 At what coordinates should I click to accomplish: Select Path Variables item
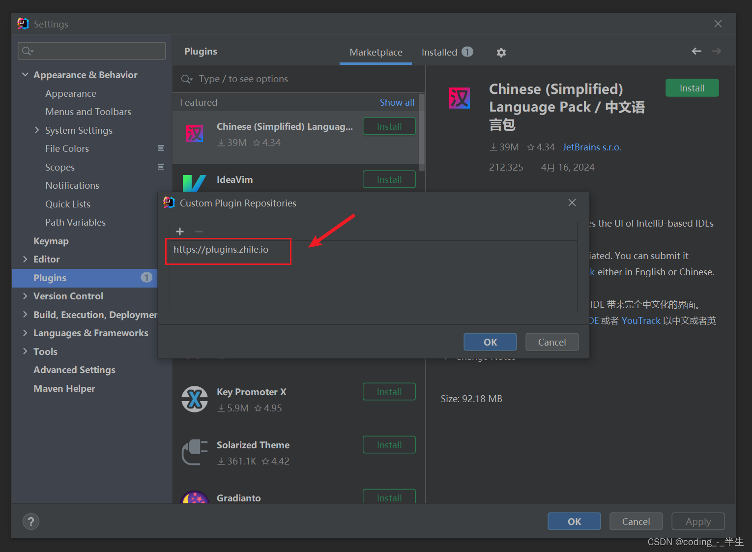[x=75, y=222]
